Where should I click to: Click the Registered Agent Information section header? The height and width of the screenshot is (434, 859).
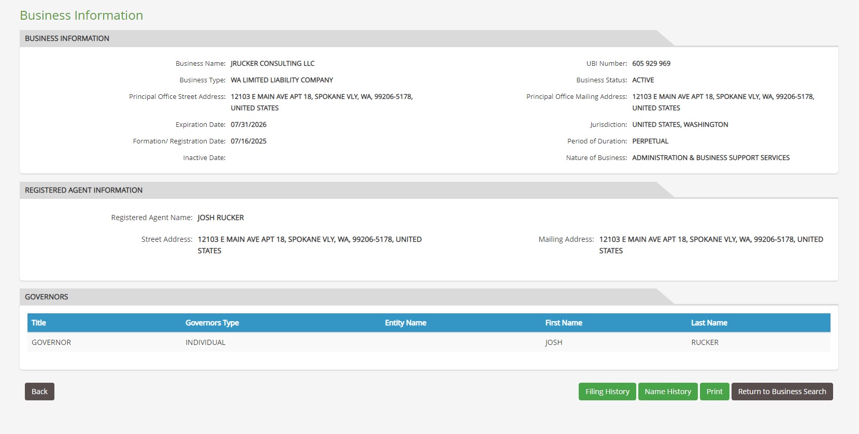pyautogui.click(x=83, y=190)
